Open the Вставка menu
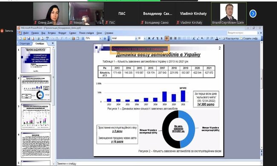The width and height of the screenshot is (277, 166). pos(52,33)
